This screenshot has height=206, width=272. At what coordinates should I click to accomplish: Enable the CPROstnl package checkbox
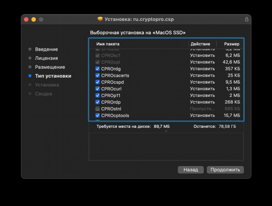[x=98, y=109]
